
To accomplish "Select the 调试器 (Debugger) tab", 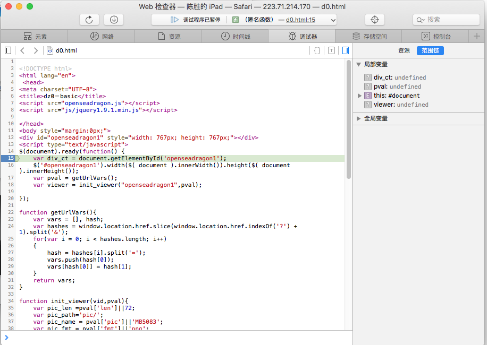I will [301, 37].
